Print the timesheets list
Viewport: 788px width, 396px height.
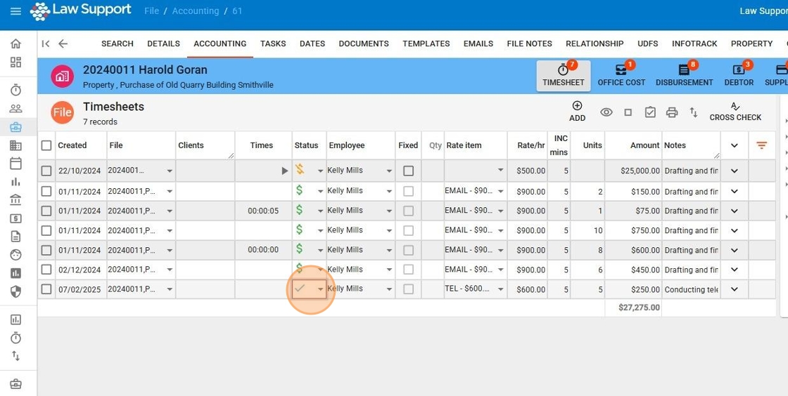(x=671, y=112)
